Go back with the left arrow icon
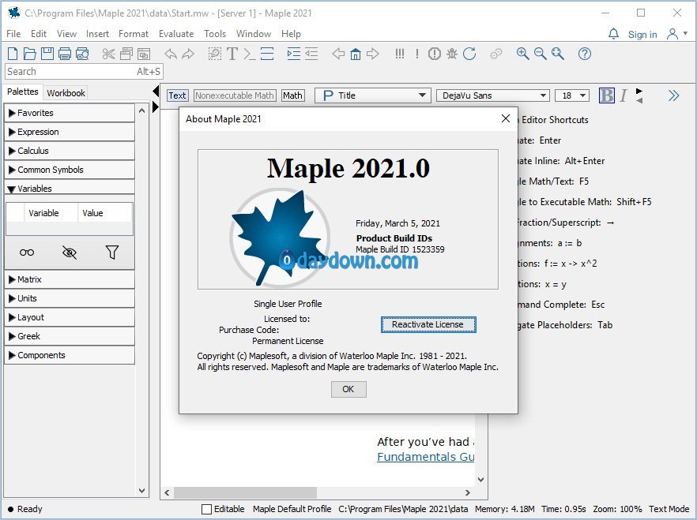697x520 pixels. [338, 54]
